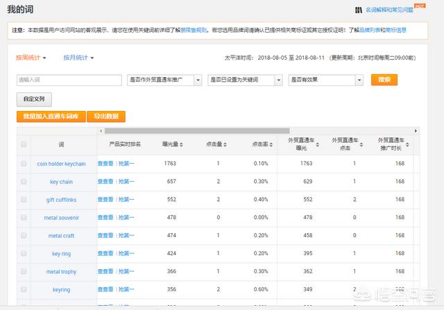Tick the select-all checkbox in table header
The image size is (444, 310).
click(24, 144)
